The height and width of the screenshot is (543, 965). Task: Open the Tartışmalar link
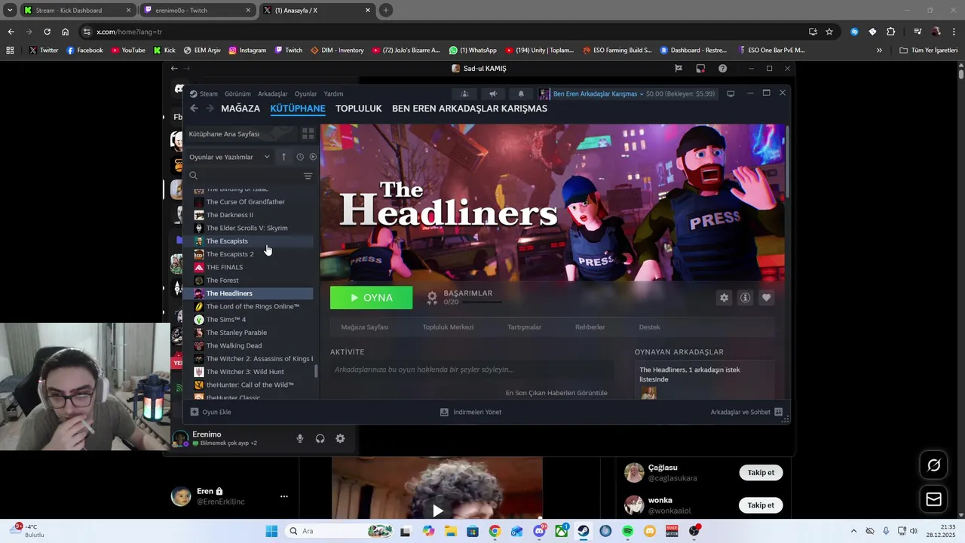point(524,327)
